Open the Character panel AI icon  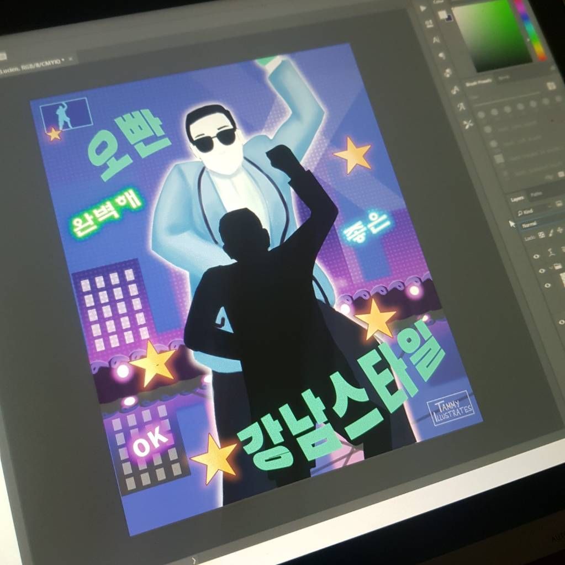(436, 39)
